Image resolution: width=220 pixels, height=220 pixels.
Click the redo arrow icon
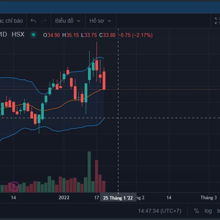click(x=44, y=21)
